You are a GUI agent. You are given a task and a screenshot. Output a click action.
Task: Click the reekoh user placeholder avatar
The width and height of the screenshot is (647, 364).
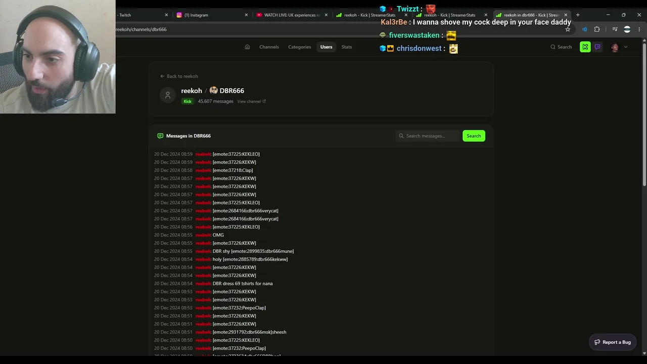click(x=168, y=95)
